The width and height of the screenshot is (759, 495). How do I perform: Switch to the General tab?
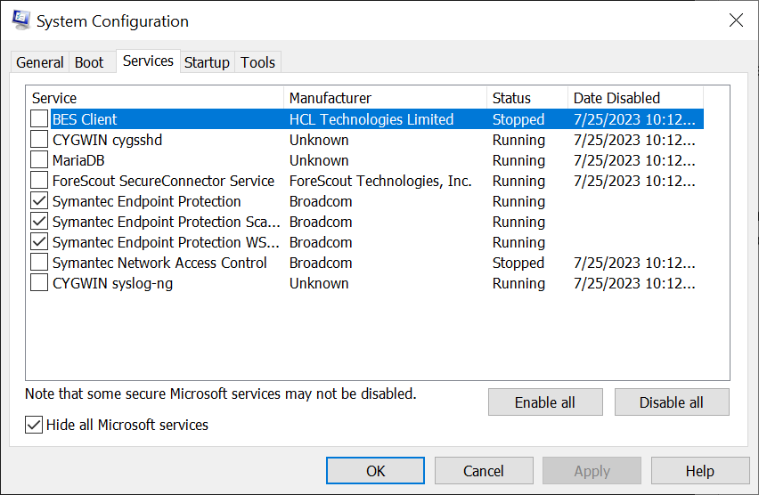40,62
